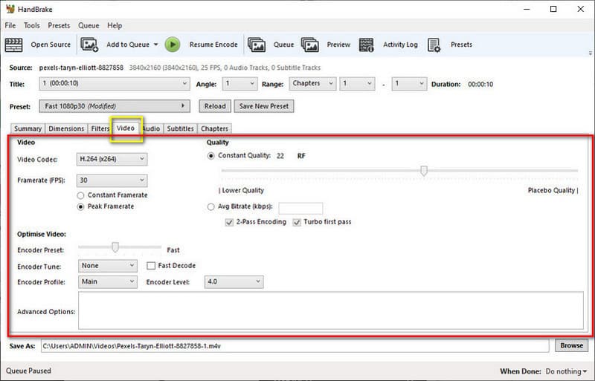595x381 pixels.
Task: Click the Open Source film icon
Action: click(15, 45)
